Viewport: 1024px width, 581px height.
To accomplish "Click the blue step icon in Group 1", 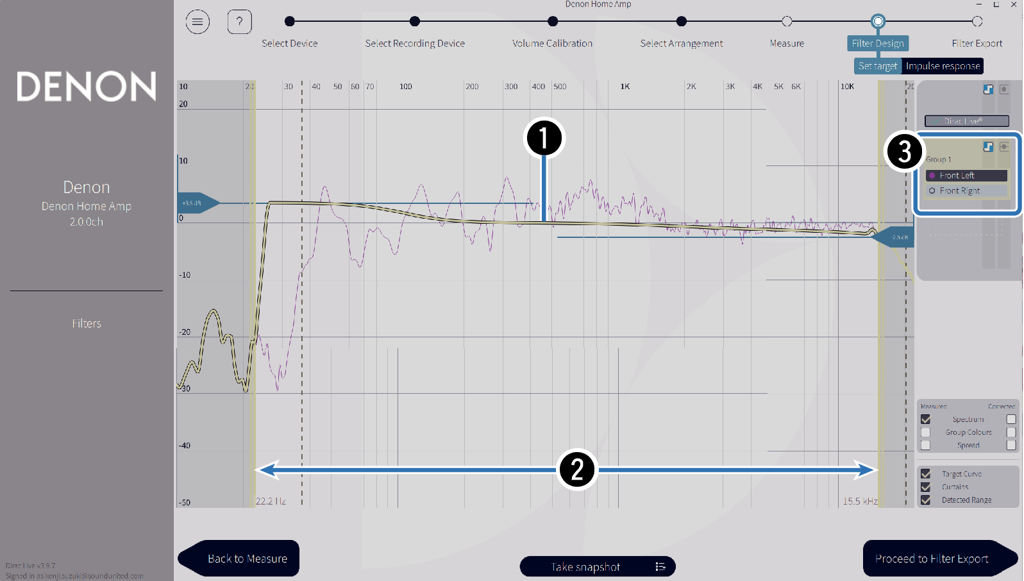I will point(988,147).
